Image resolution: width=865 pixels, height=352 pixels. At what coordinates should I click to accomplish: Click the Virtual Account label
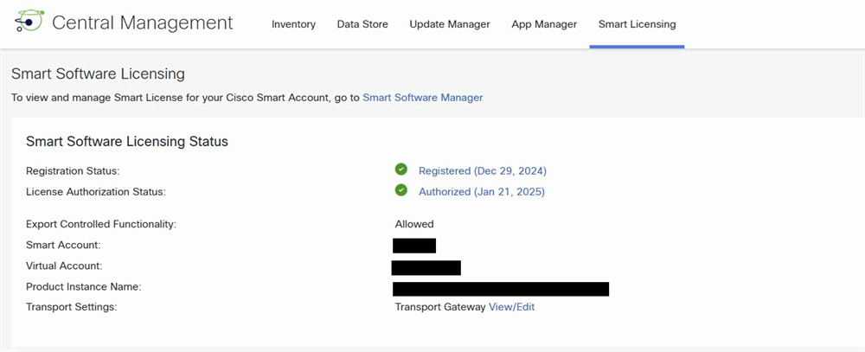(x=64, y=266)
